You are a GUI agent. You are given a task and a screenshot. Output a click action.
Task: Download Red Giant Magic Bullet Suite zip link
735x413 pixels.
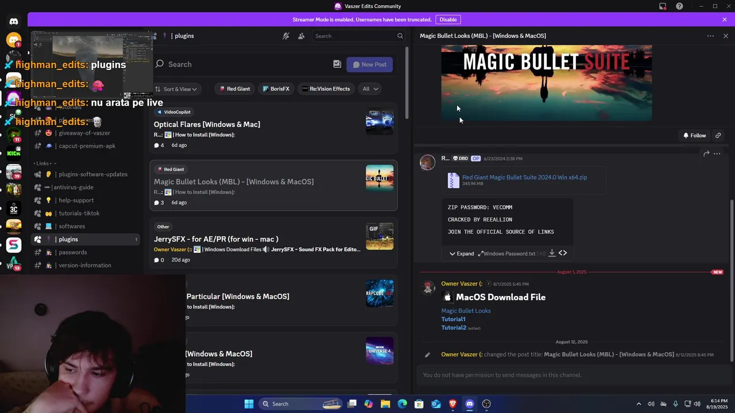(524, 177)
